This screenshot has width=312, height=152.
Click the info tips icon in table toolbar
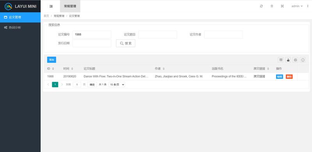tap(303, 60)
